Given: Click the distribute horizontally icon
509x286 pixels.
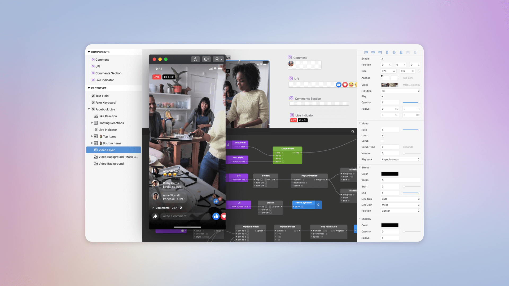Looking at the screenshot, I should [x=408, y=52].
